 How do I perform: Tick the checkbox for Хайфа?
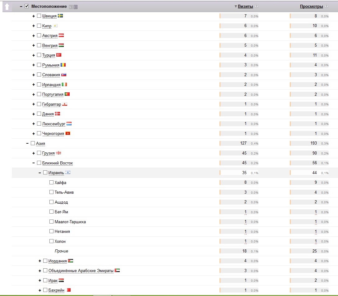(52, 183)
